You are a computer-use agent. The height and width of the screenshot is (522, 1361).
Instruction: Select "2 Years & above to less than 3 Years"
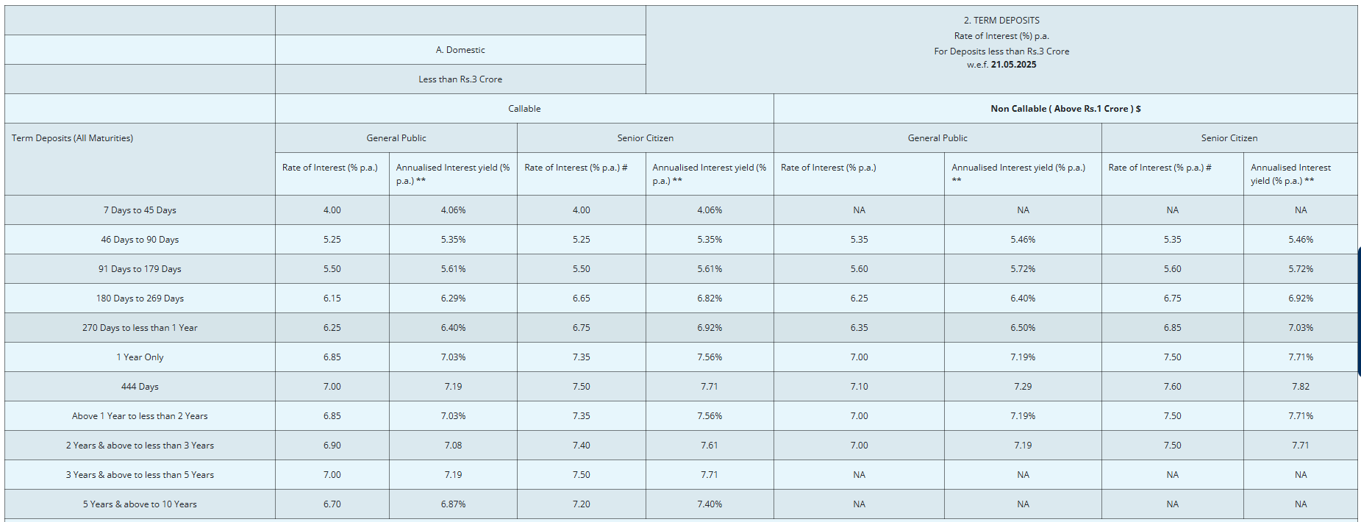click(x=140, y=446)
